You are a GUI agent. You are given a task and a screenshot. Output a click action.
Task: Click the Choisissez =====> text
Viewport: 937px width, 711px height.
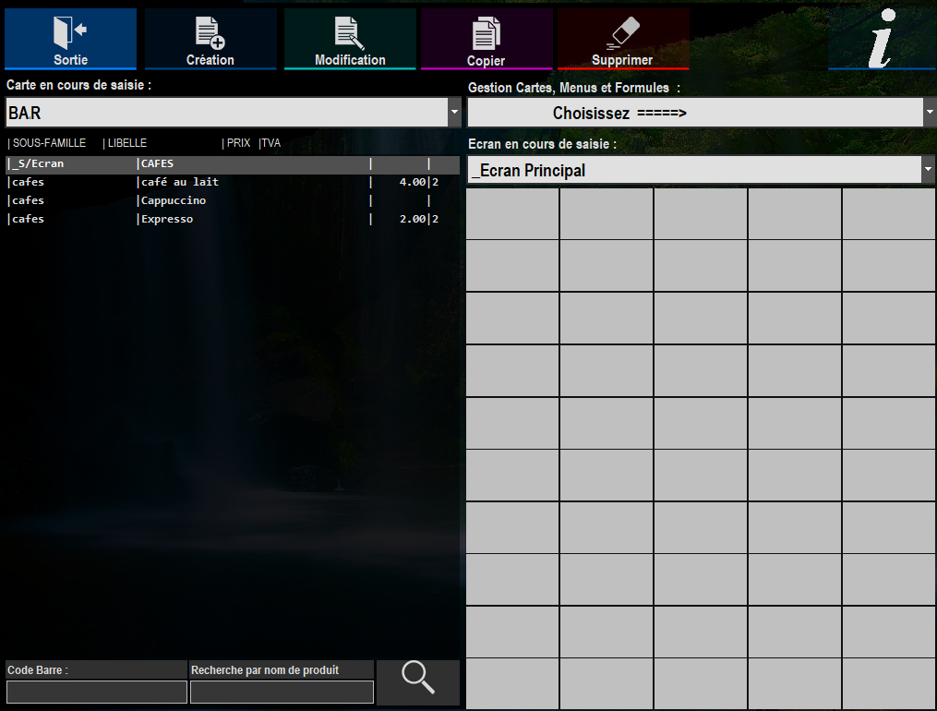[x=619, y=113]
